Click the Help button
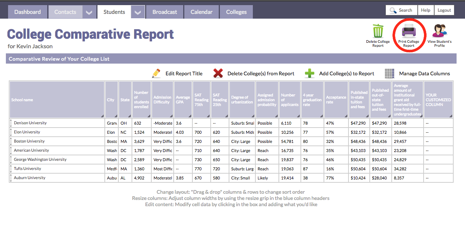465x231 pixels. pyautogui.click(x=426, y=10)
